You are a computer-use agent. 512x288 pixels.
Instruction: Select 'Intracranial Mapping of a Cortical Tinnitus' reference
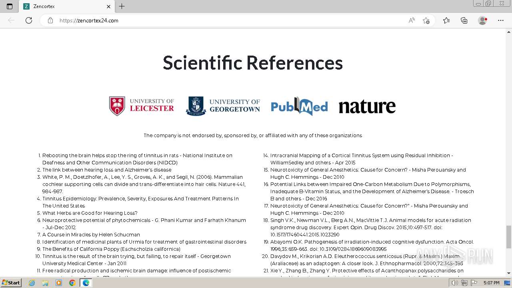362,159
